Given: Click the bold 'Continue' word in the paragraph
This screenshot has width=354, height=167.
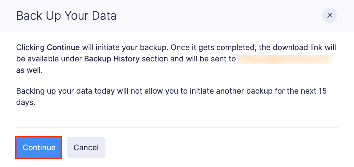Looking at the screenshot, I should [x=63, y=47].
